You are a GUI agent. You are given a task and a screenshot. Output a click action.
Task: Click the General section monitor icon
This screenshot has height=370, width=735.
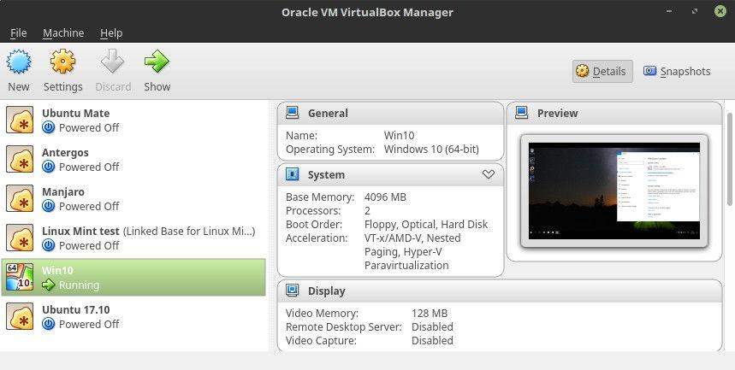292,113
